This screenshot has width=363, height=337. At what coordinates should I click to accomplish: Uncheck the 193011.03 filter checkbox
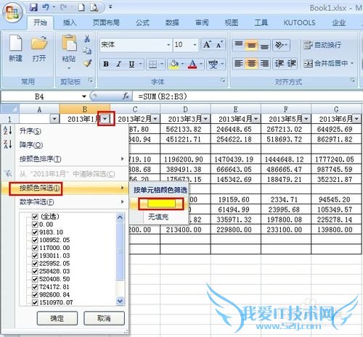coord(35,256)
